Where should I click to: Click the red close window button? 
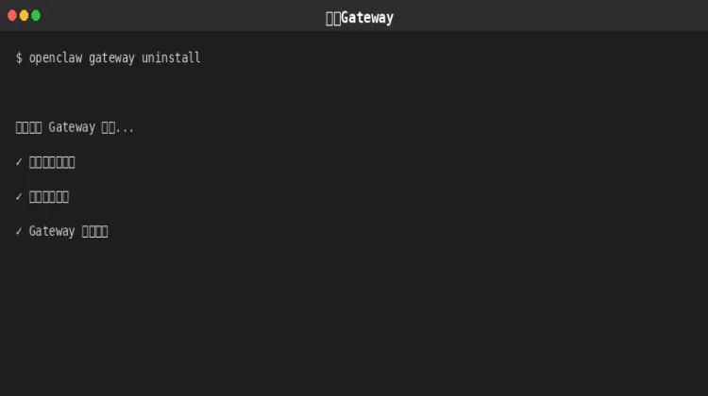point(12,16)
